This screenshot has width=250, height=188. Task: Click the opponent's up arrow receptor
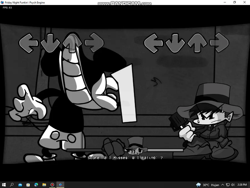pyautogui.click(x=72, y=43)
